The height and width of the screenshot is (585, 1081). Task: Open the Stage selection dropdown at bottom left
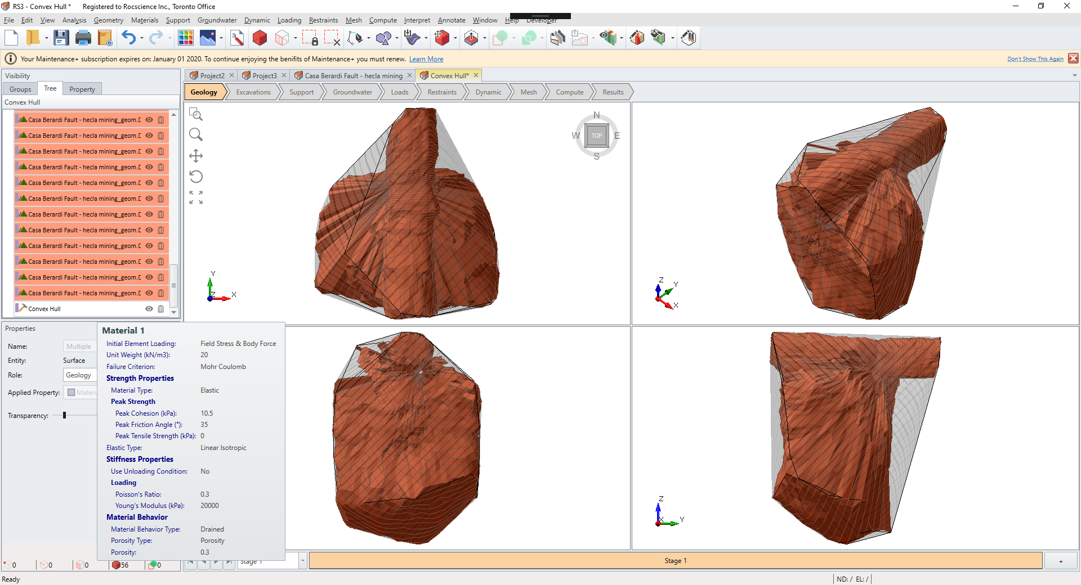[x=302, y=561]
